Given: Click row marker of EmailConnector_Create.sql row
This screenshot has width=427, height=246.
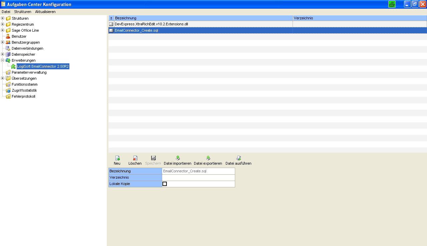Looking at the screenshot, I should click(111, 30).
